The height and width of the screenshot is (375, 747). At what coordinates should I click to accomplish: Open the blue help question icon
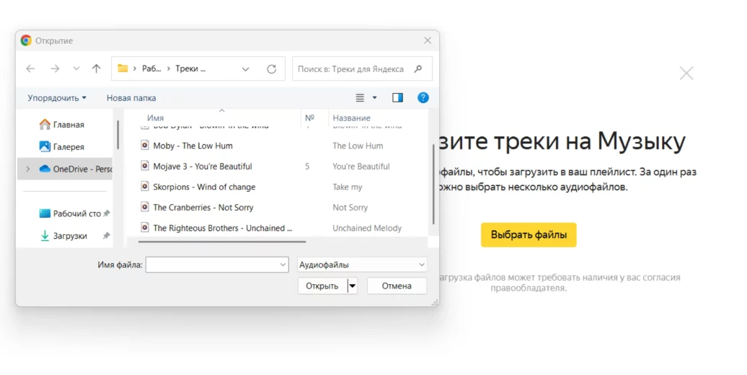tap(423, 97)
